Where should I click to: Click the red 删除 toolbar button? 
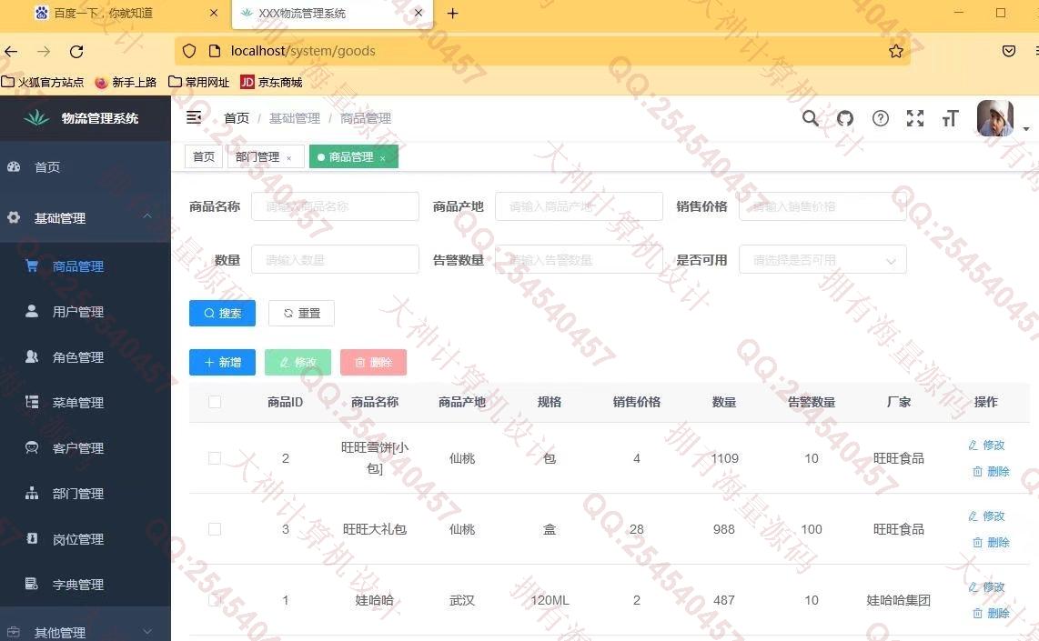[373, 362]
